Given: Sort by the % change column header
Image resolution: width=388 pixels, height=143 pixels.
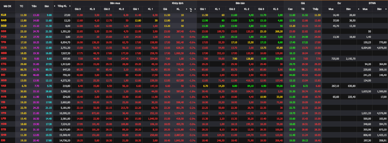Looking at the screenshot, I should click(191, 9).
